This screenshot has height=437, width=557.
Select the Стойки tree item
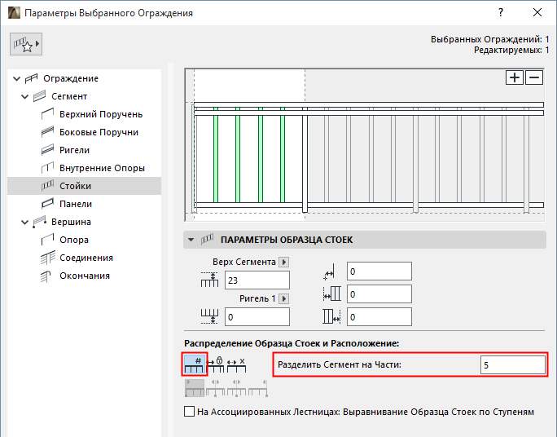click(84, 186)
